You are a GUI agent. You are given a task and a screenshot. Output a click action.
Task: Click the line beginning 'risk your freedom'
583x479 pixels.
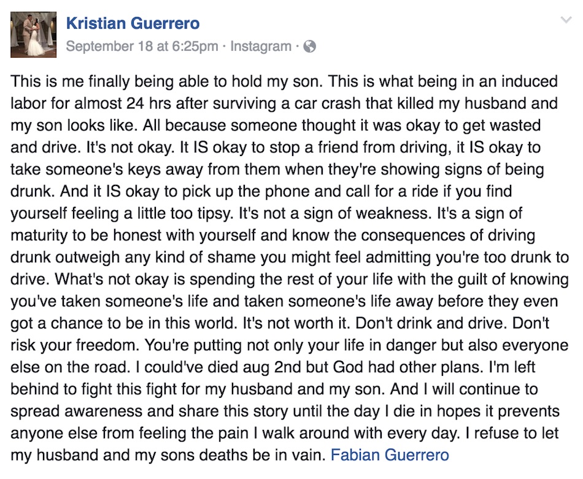coord(289,345)
